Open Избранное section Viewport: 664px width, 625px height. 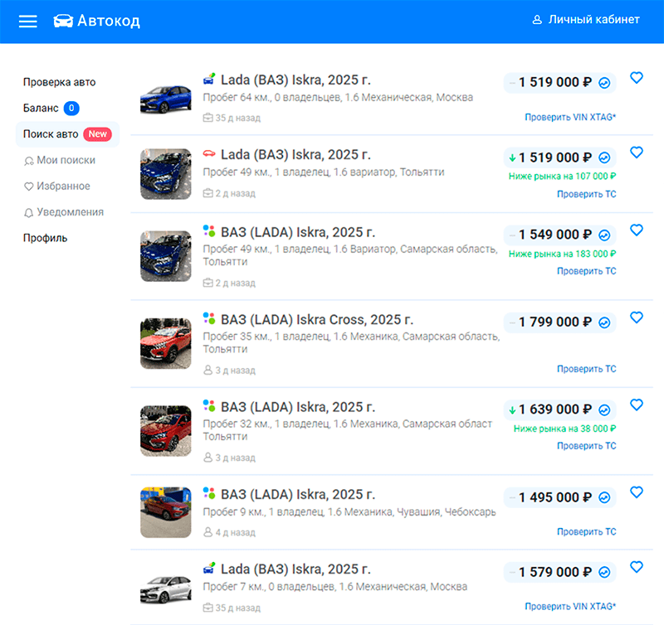click(x=57, y=186)
